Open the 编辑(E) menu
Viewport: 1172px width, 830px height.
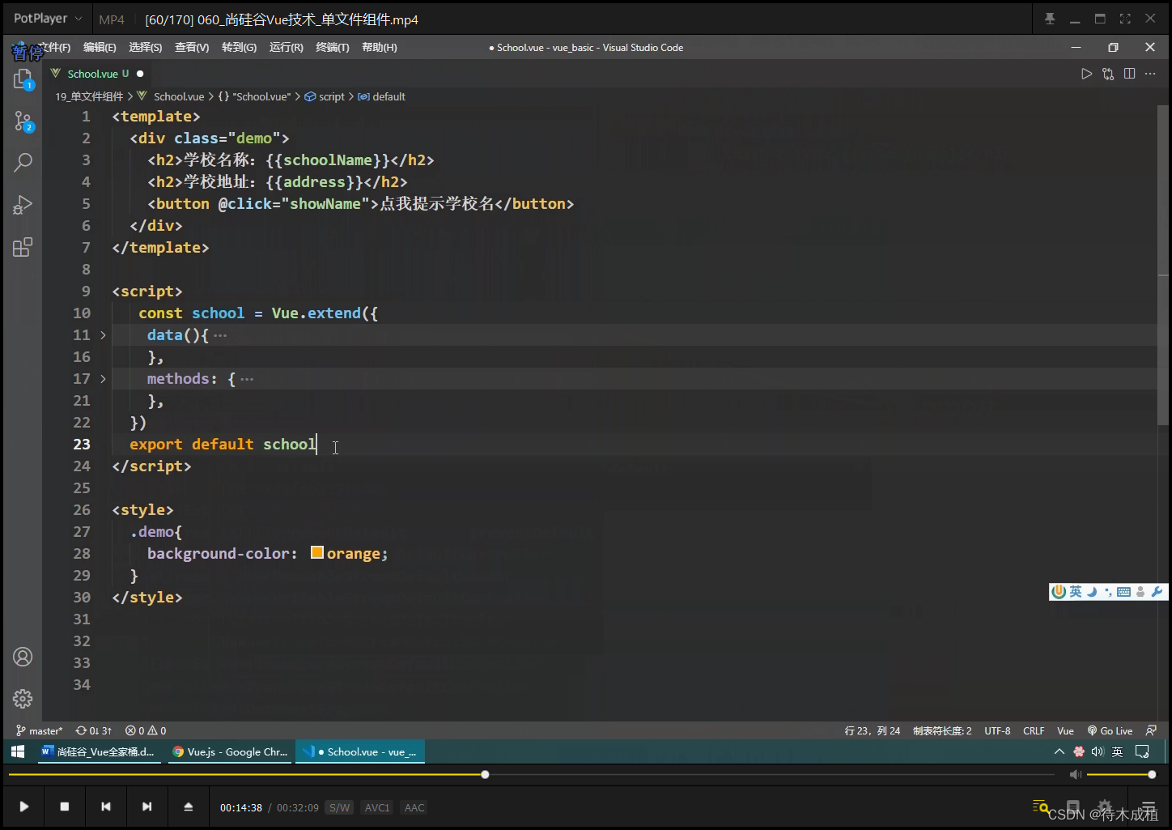pyautogui.click(x=100, y=48)
